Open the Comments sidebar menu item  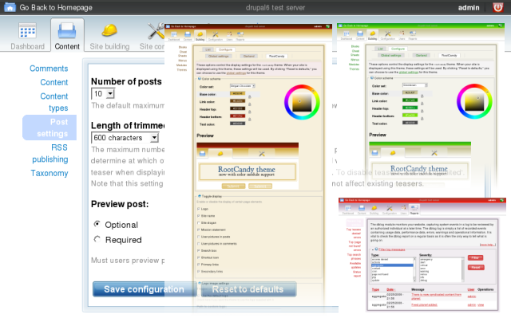point(49,69)
